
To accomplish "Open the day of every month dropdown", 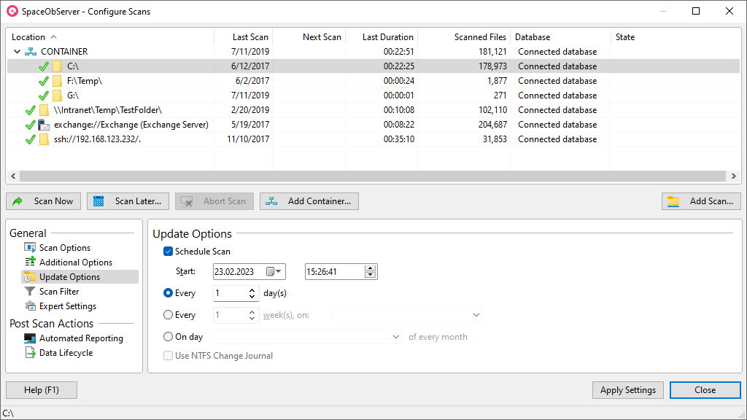I will [396, 337].
